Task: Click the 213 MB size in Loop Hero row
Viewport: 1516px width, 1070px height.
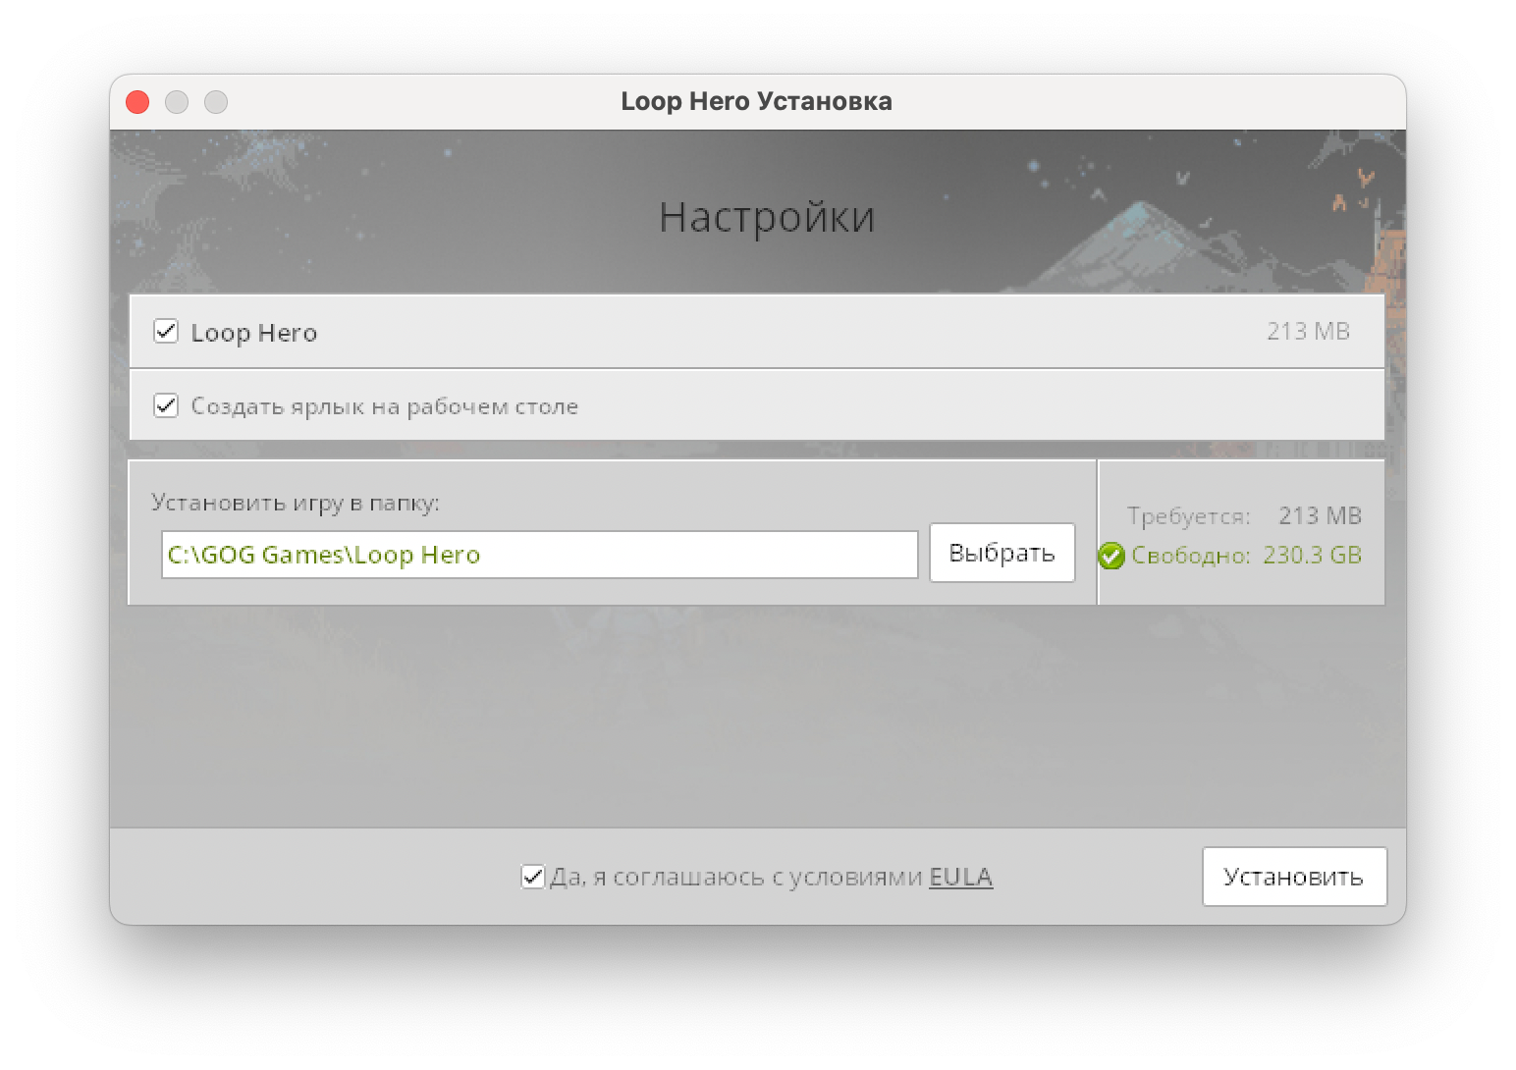Action: [x=1308, y=332]
